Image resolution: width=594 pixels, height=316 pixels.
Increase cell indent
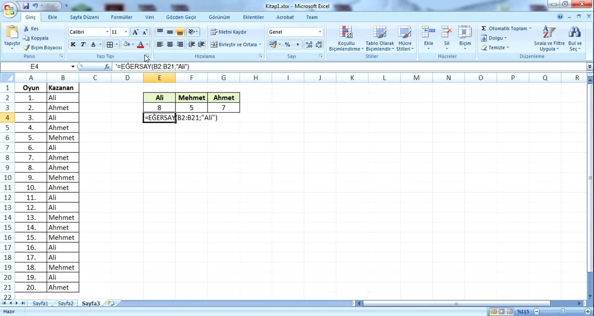click(201, 44)
